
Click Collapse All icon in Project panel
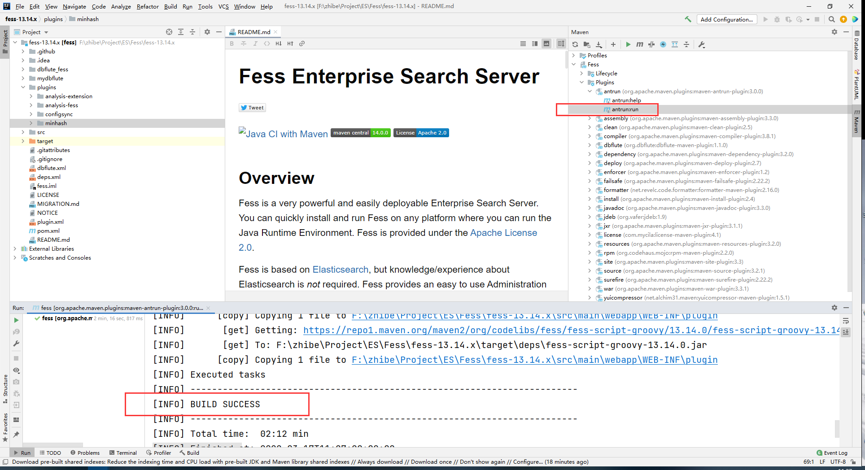coord(192,32)
